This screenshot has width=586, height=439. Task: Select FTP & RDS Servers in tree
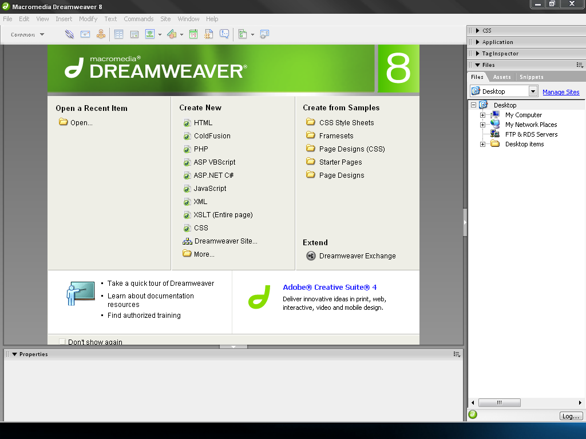[x=530, y=135]
